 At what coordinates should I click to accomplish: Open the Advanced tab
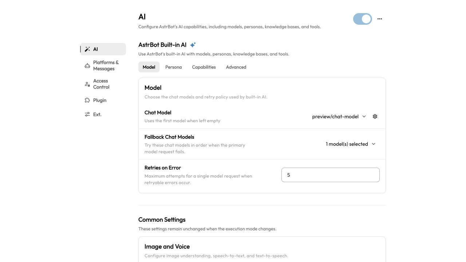point(236,67)
